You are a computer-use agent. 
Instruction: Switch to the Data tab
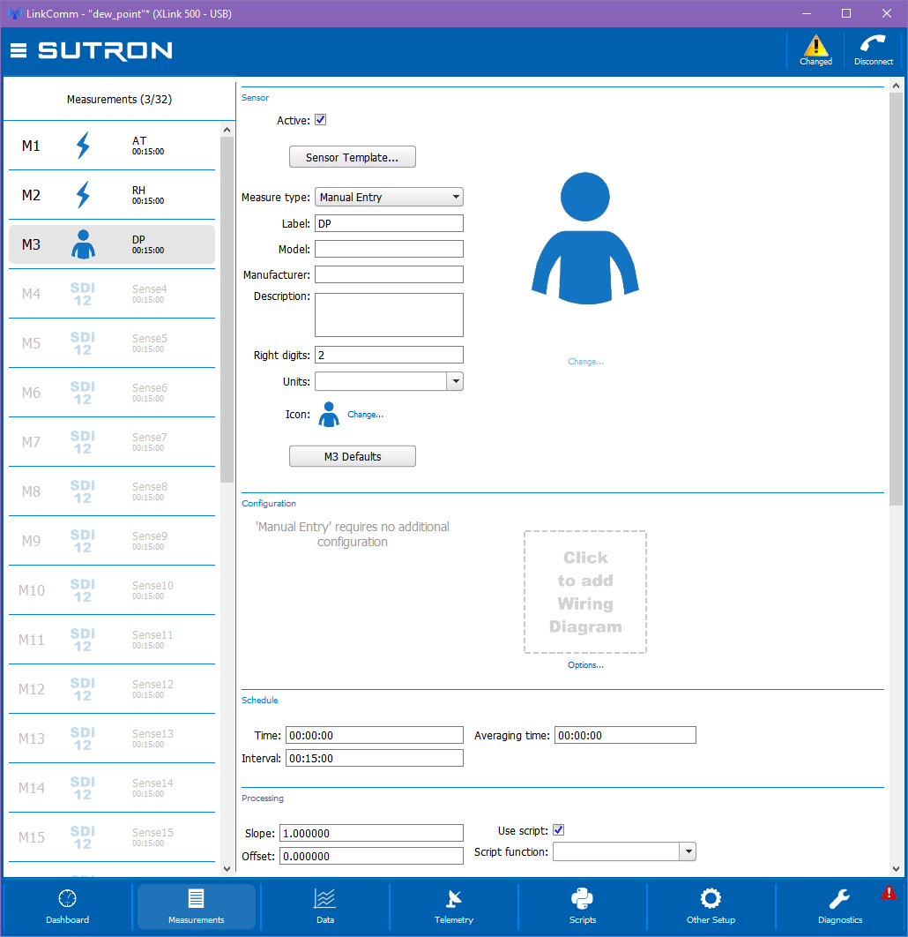324,906
